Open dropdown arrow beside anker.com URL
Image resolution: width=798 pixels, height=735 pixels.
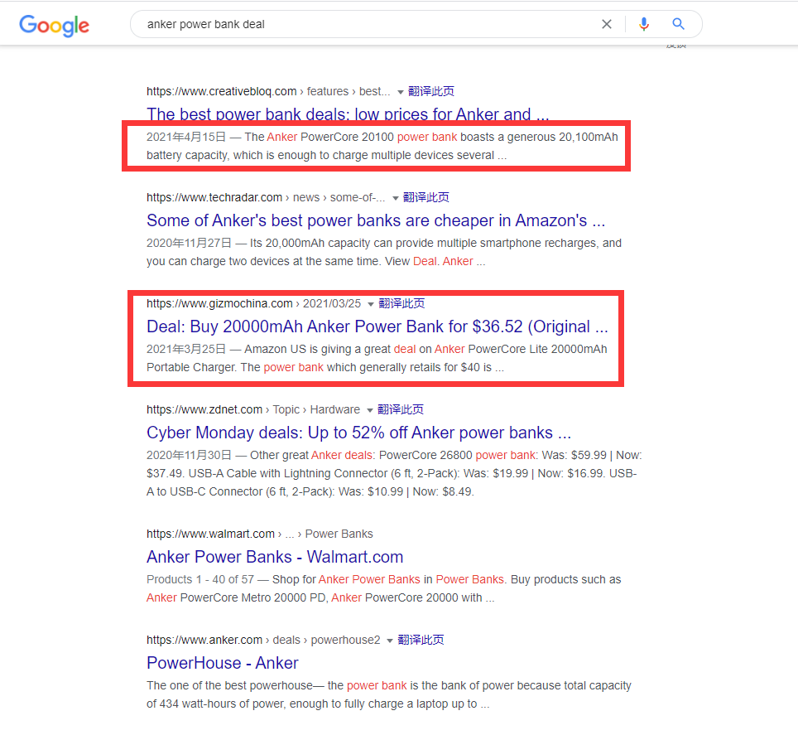click(391, 641)
